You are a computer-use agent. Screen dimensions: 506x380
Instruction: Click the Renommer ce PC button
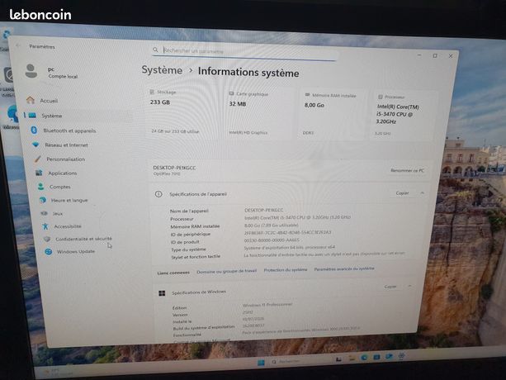point(407,170)
